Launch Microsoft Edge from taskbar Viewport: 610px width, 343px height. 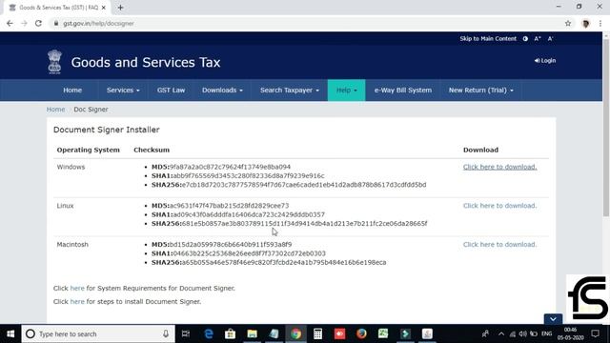point(209,333)
